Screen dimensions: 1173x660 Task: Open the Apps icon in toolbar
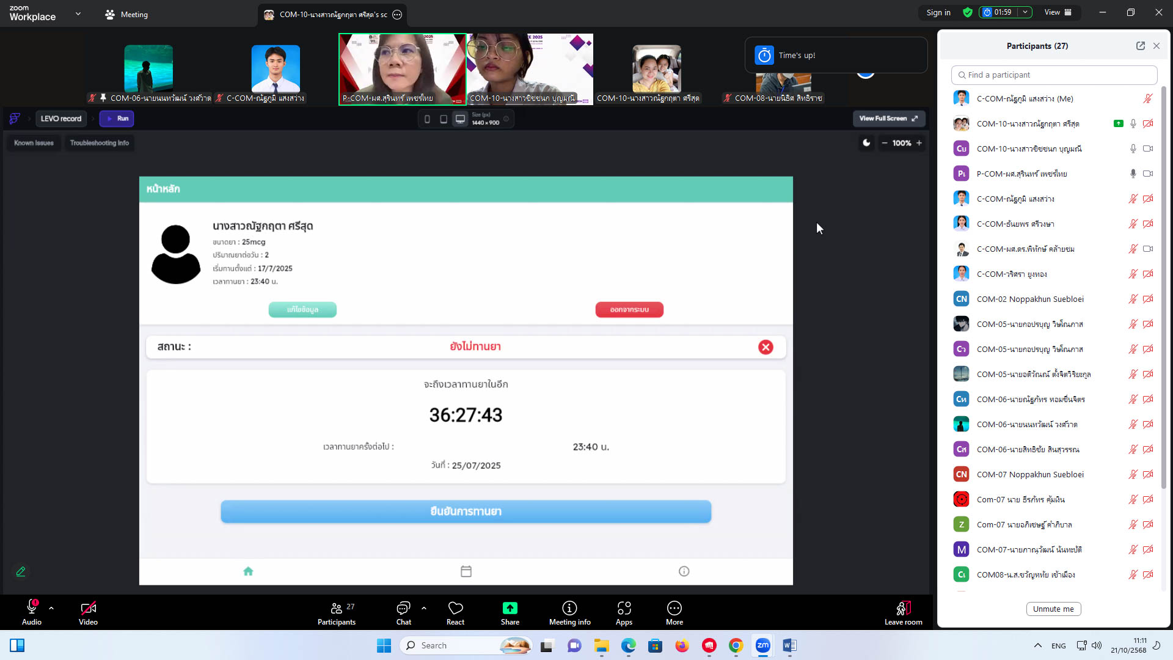click(x=624, y=608)
